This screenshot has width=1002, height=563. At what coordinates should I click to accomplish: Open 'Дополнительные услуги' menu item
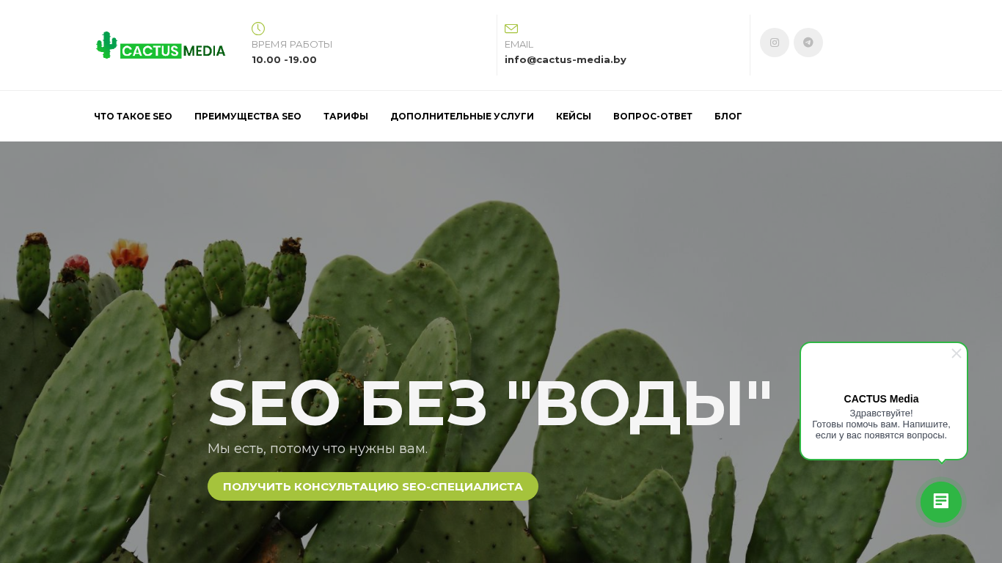[x=462, y=117]
